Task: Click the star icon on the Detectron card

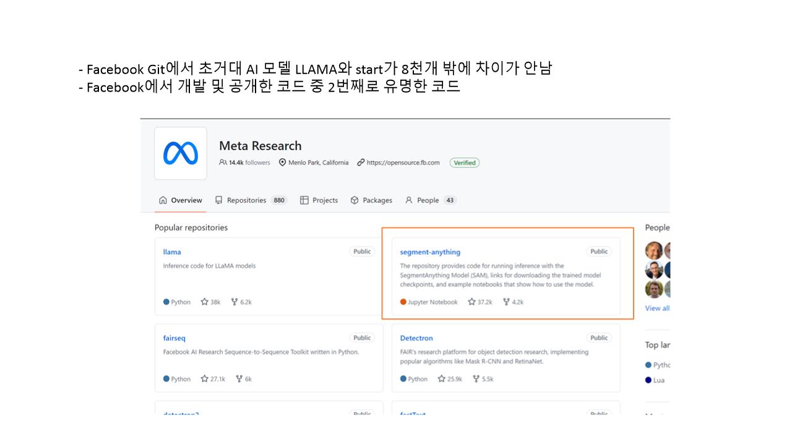Action: (441, 379)
